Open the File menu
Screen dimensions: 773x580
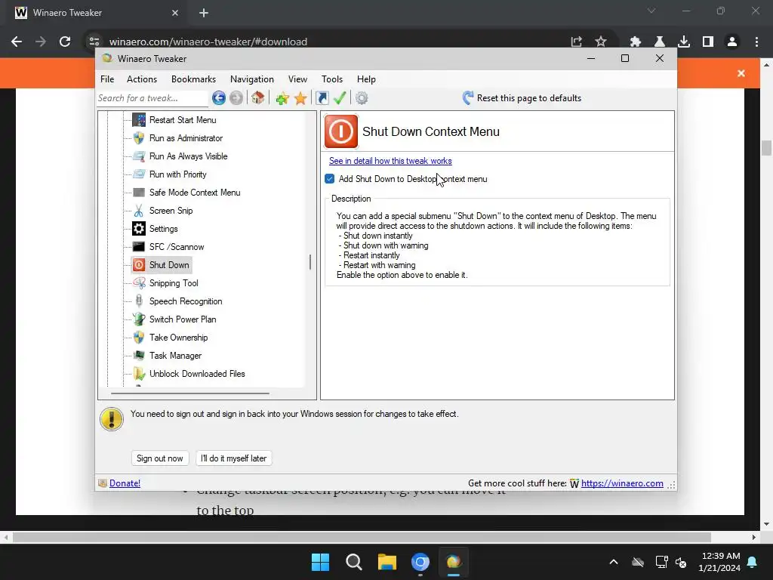tap(107, 79)
